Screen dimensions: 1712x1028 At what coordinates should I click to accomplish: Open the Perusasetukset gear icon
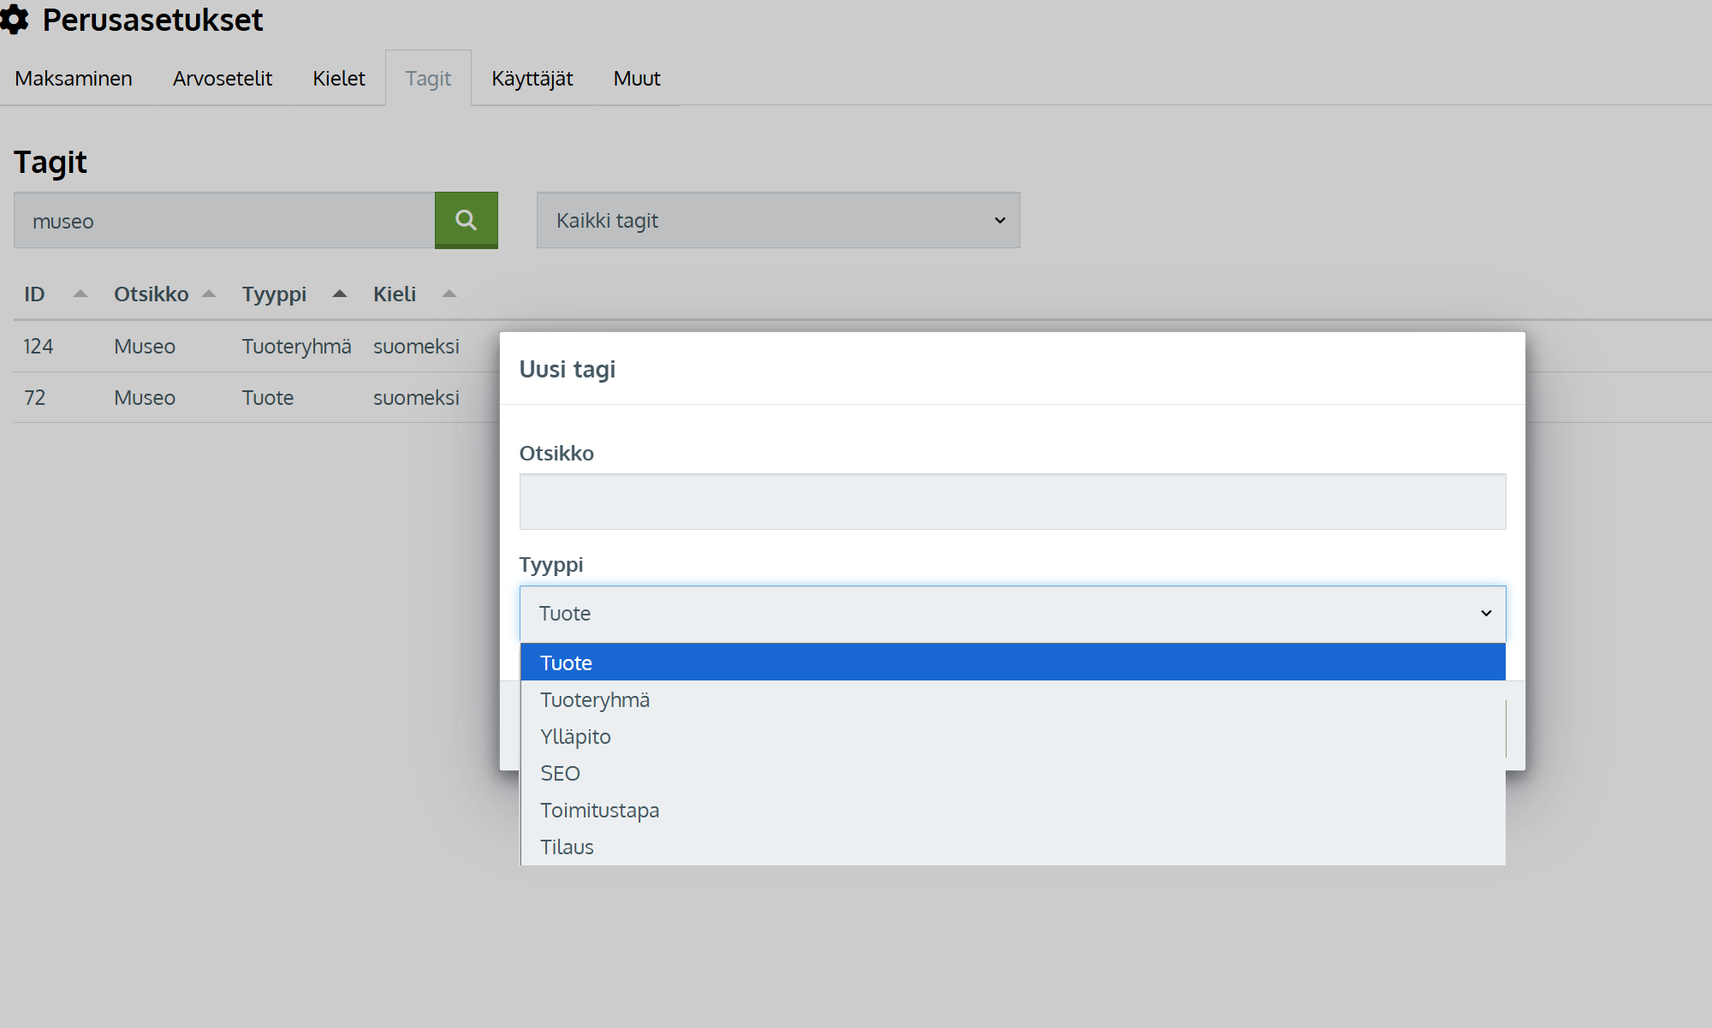[x=14, y=19]
